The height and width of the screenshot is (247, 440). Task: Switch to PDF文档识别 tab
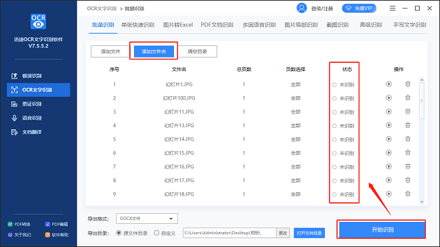click(217, 25)
